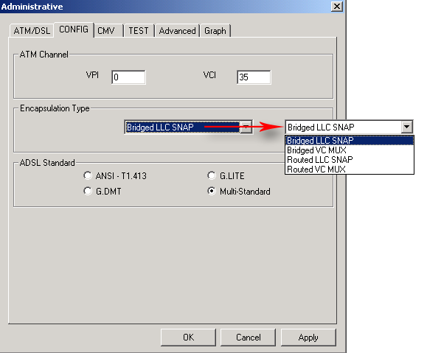Select the G.LITE radio button
Screen dimensions: 427x353
212,176
